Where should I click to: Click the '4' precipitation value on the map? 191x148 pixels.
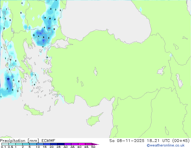pos(39,36)
